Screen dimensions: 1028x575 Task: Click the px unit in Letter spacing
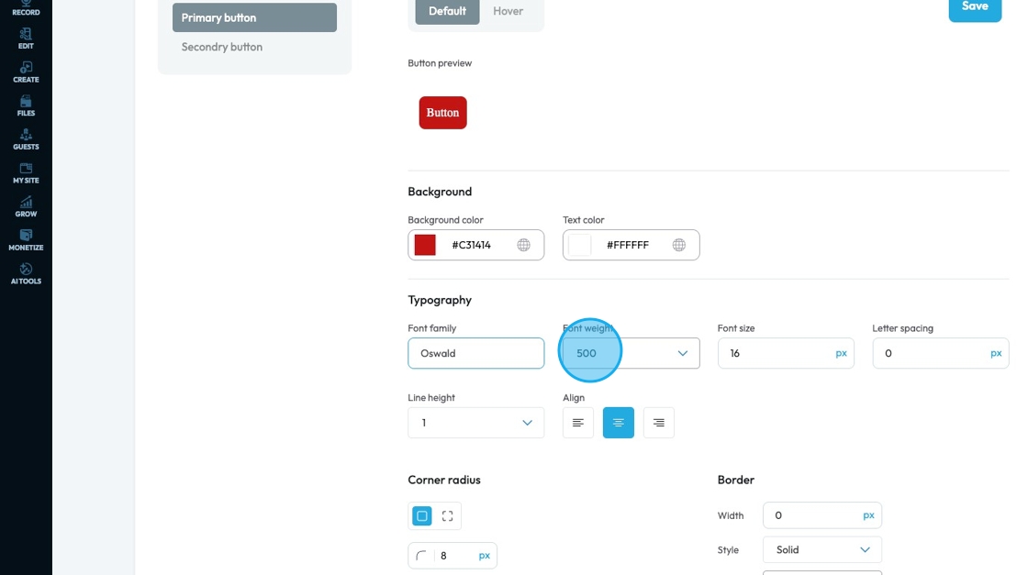(x=996, y=353)
